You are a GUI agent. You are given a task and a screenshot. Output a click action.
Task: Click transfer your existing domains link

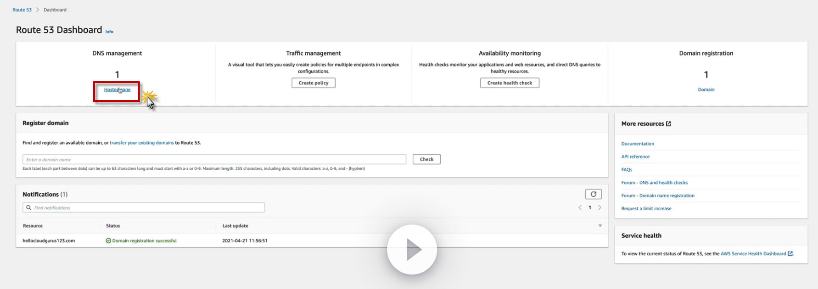pyautogui.click(x=142, y=143)
